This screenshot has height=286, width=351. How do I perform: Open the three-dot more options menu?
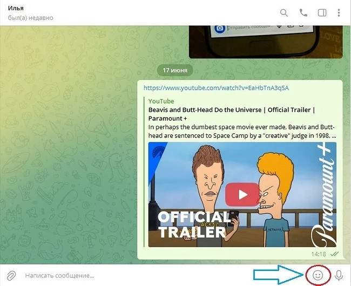[x=339, y=13]
